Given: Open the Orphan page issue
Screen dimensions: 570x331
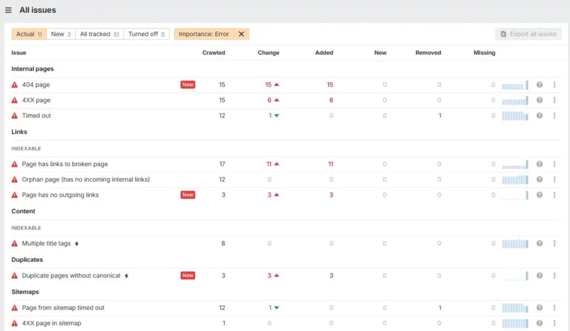Looking at the screenshot, I should [x=86, y=179].
